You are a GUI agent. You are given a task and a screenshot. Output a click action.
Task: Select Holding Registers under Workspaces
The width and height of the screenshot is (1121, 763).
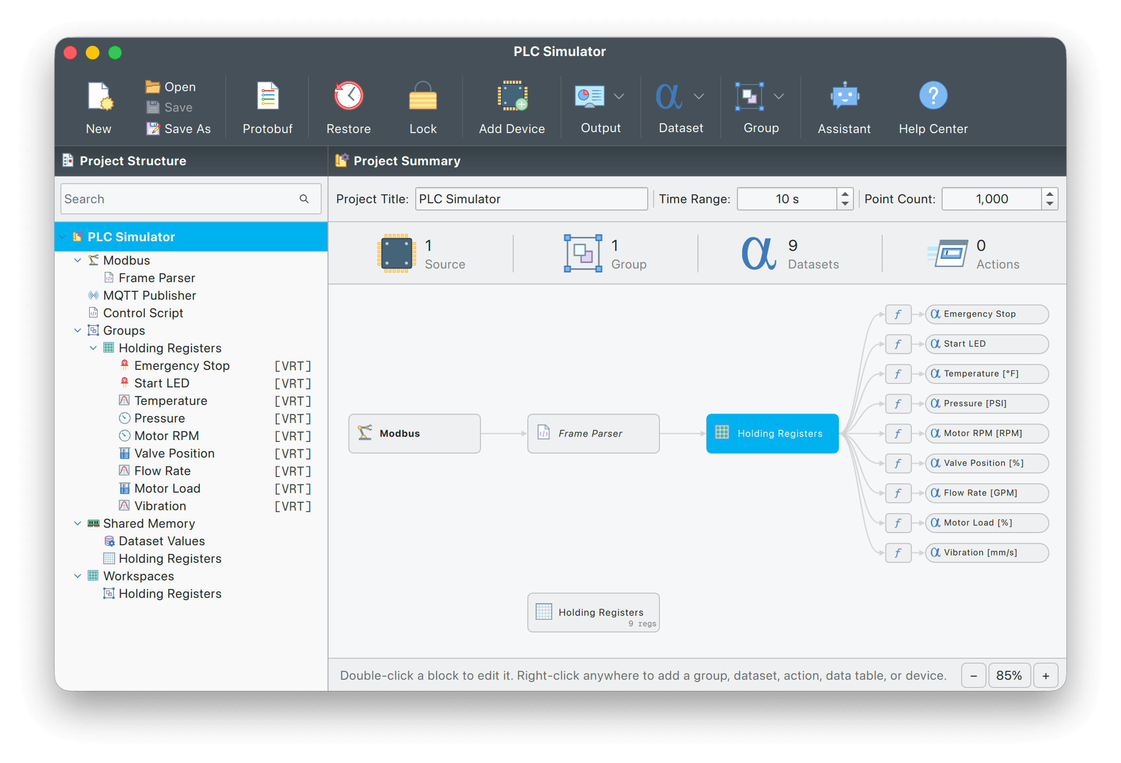point(191,593)
